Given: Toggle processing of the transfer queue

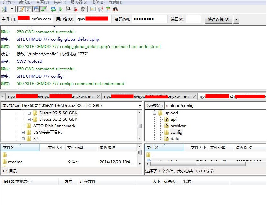Looking at the screenshot, I should point(61,9).
